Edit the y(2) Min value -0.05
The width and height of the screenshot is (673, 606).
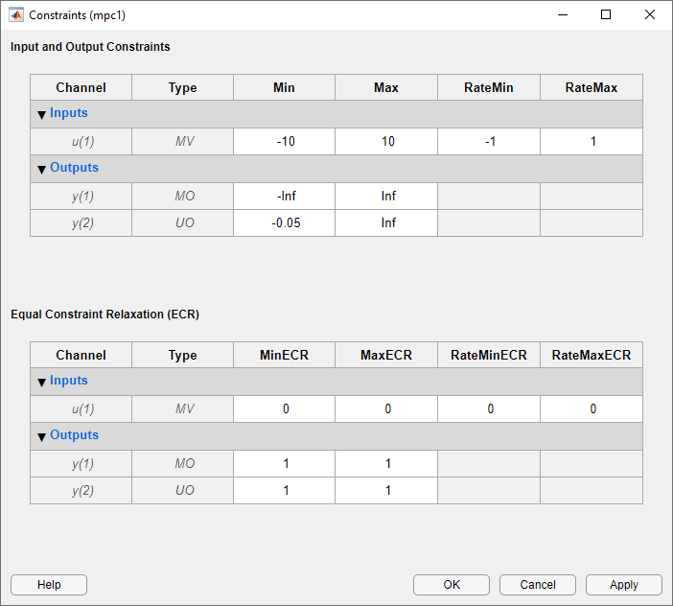(x=285, y=222)
